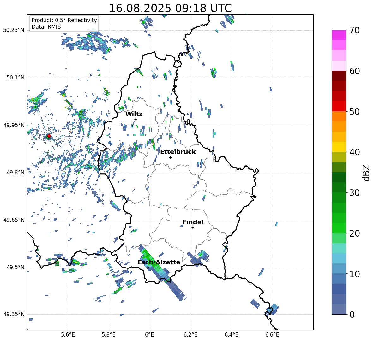Click the 50 colorbar tick label

354,111
